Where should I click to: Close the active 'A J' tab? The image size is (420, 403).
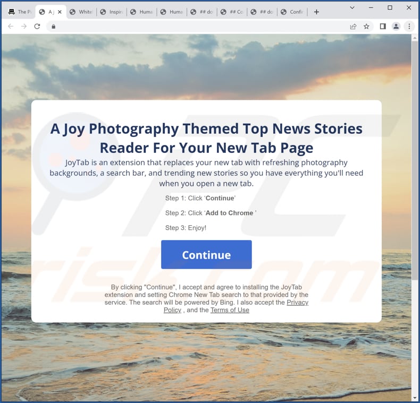(60, 12)
